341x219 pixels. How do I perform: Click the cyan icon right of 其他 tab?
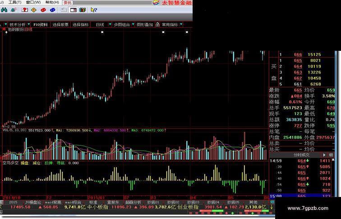(272, 202)
